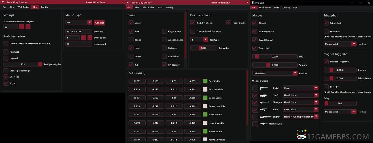Viewport: 373px width, 143px height.
Task: Click the sniper rifle weapon icon
Action: (x=265, y=117)
